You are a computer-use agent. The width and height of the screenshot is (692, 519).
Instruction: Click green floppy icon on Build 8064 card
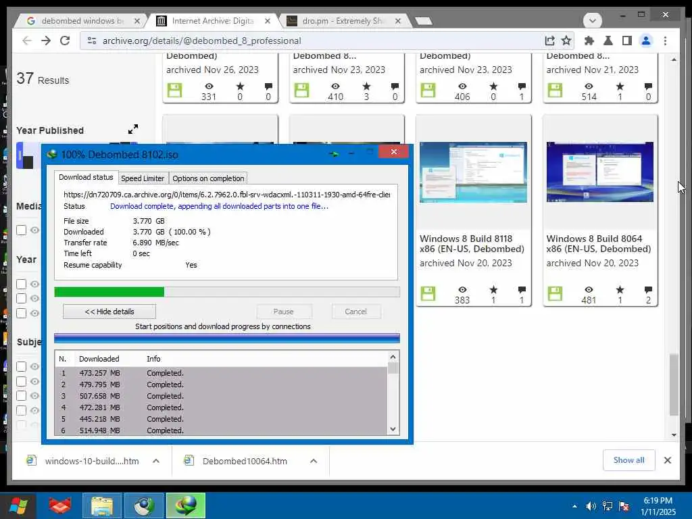[x=555, y=293]
